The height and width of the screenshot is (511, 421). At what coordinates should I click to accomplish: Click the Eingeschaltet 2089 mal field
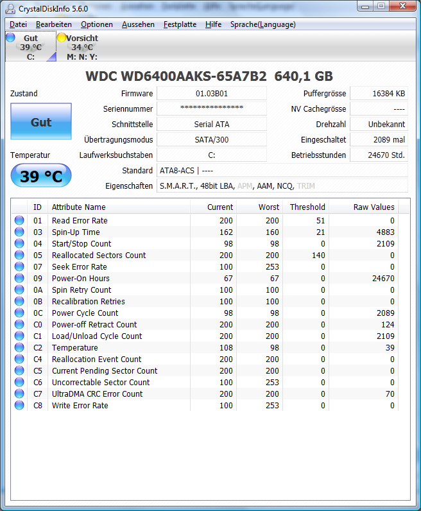[379, 139]
